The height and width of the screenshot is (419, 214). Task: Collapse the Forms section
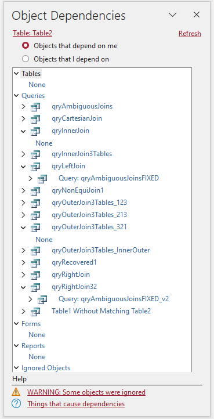17,324
